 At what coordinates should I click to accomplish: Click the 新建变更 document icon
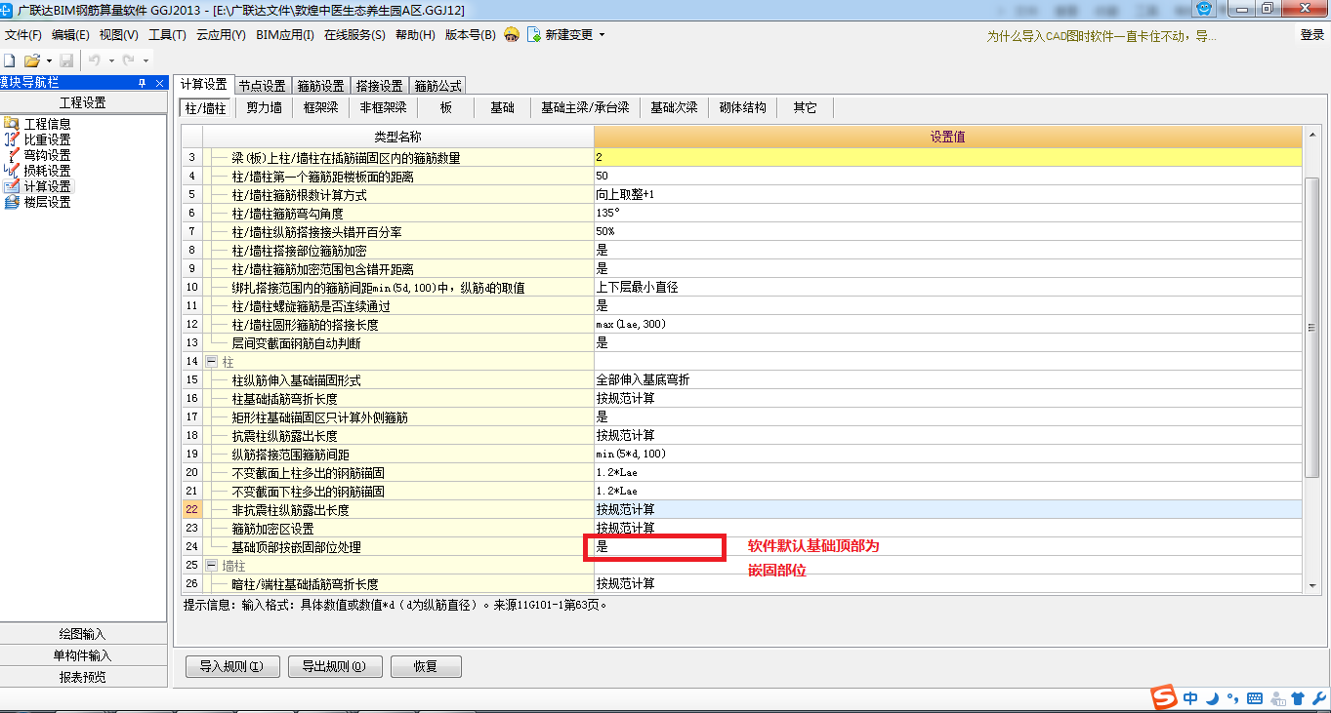(534, 35)
